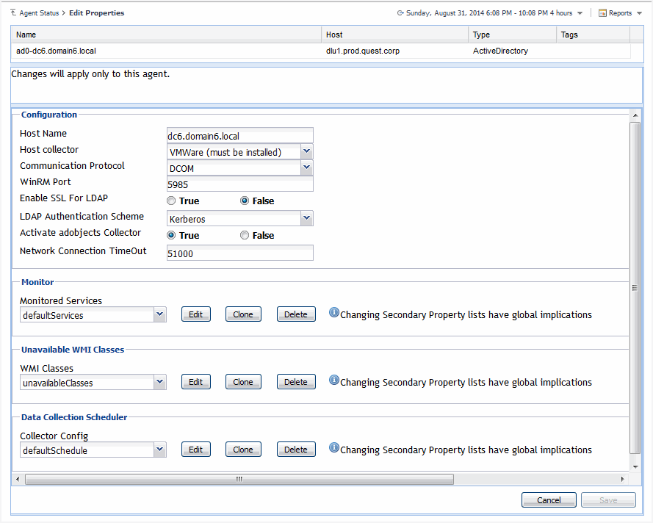The height and width of the screenshot is (523, 653).
Task: Open the Monitored Services defaultServices dropdown
Action: (x=160, y=315)
